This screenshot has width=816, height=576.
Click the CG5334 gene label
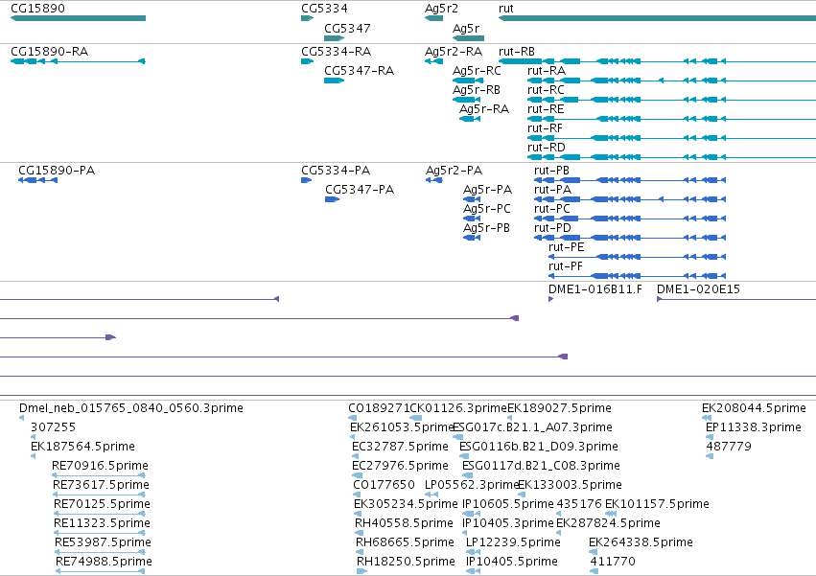(x=324, y=9)
